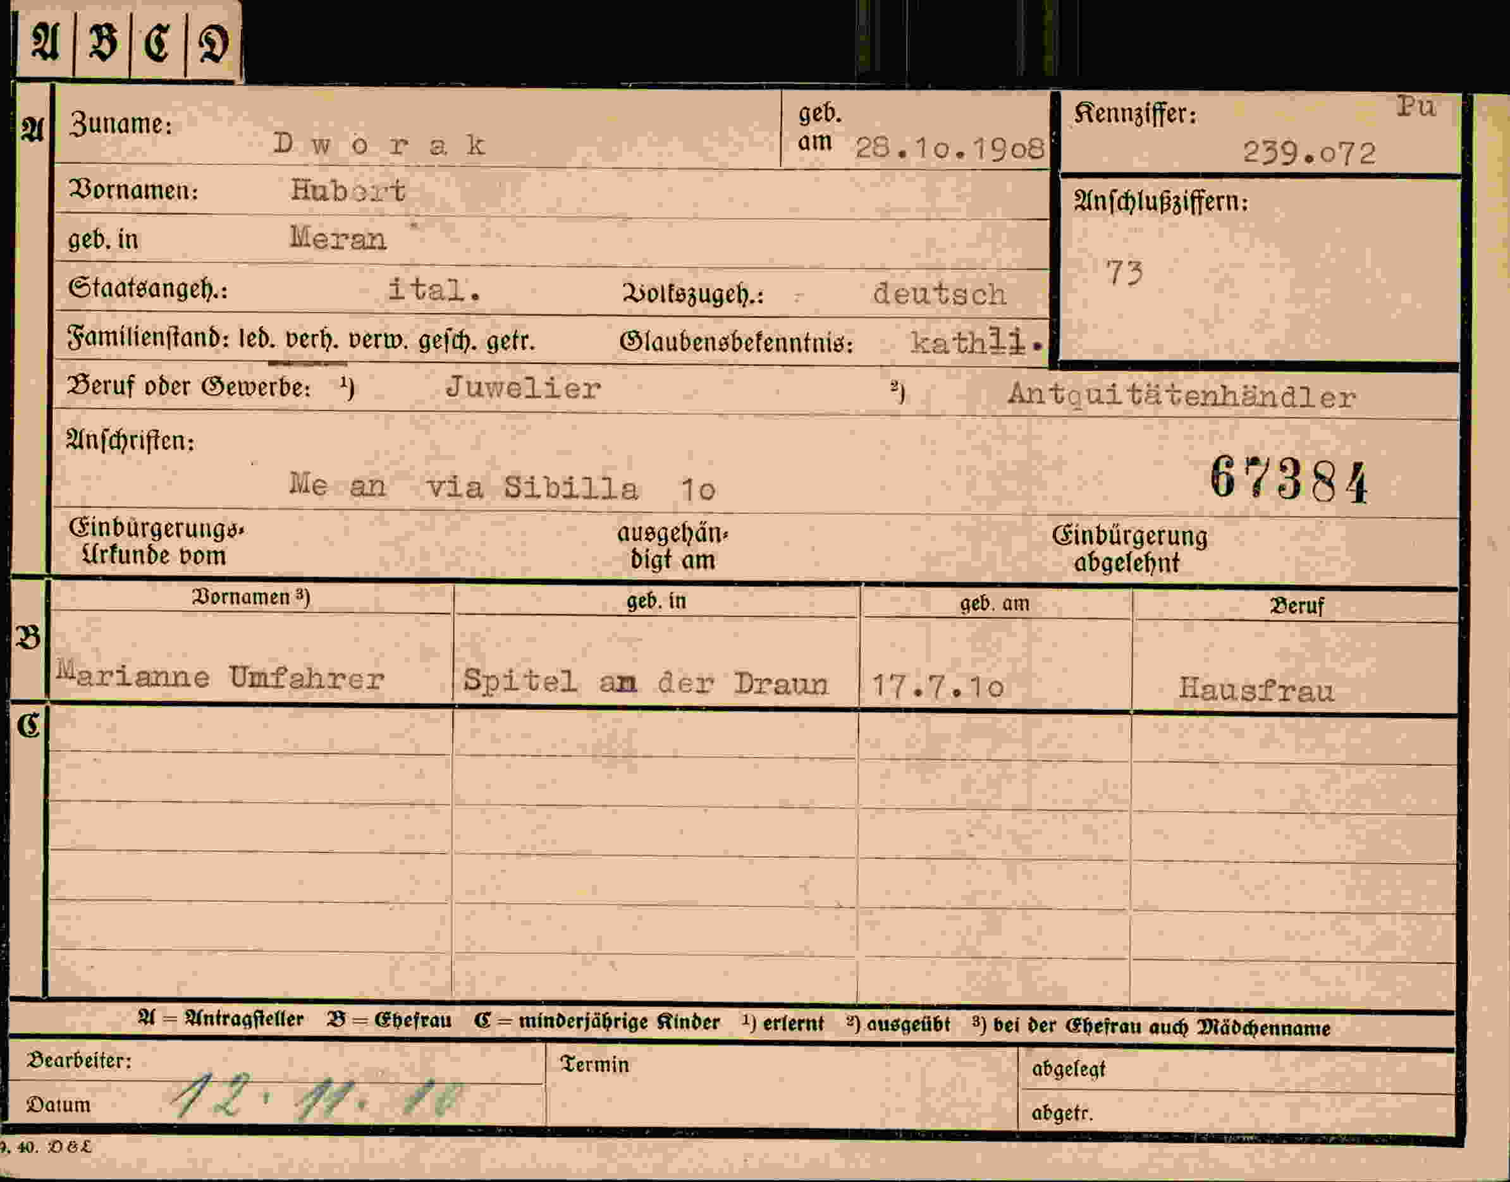Click the first name 'Hubert'
Screen dimensions: 1510x1182
tap(348, 190)
